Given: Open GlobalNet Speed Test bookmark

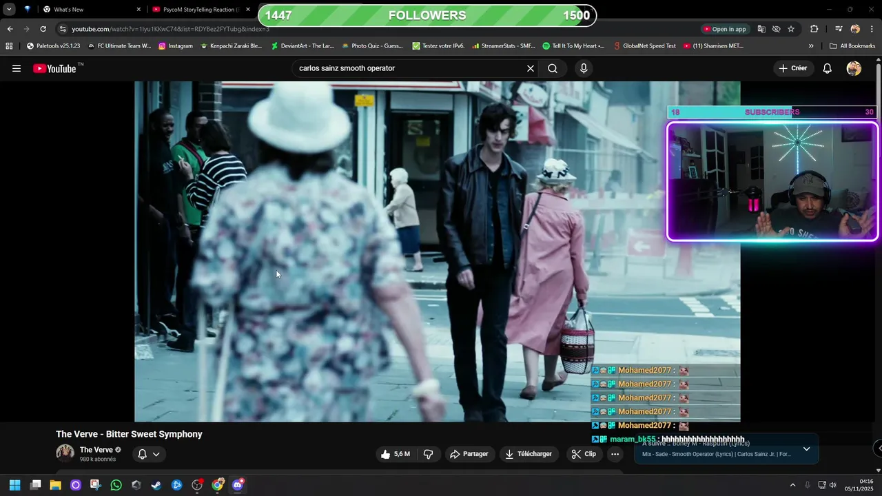Looking at the screenshot, I should tap(644, 46).
